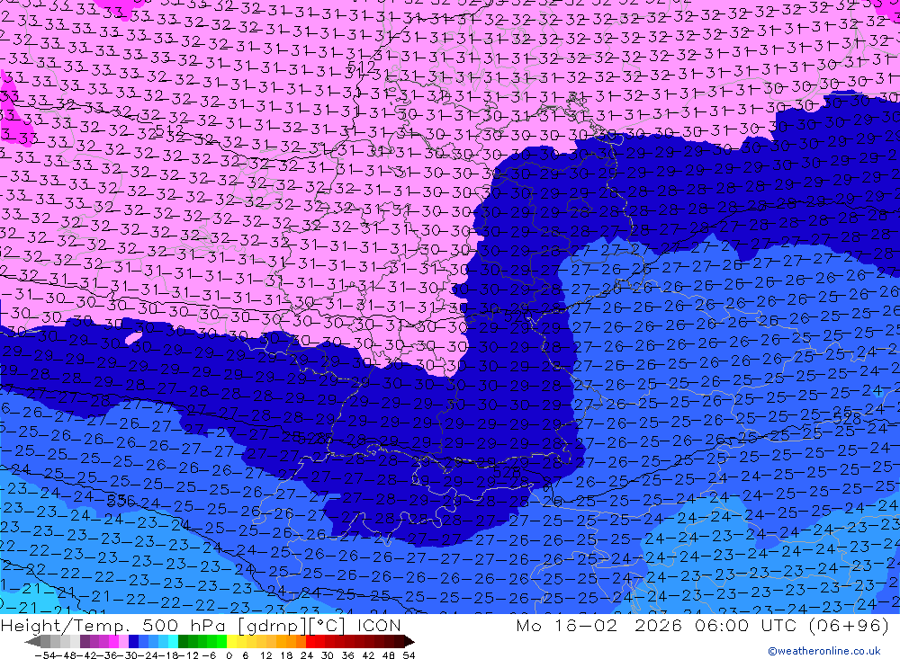The height and width of the screenshot is (659, 900).
Task: Click the -42 legend scale label
Action: tap(87, 655)
